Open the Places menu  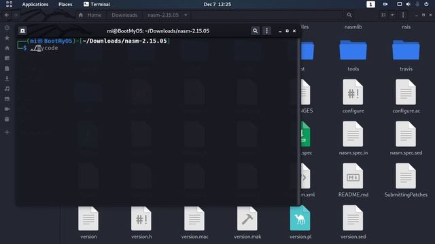(x=65, y=5)
